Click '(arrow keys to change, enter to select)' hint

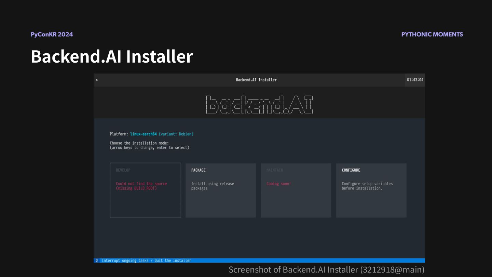pyautogui.click(x=149, y=148)
